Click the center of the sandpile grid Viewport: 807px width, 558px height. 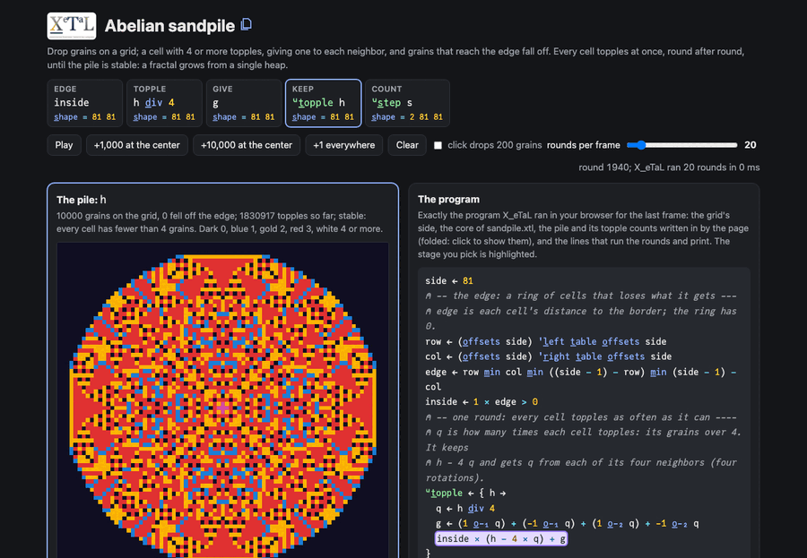[223, 408]
